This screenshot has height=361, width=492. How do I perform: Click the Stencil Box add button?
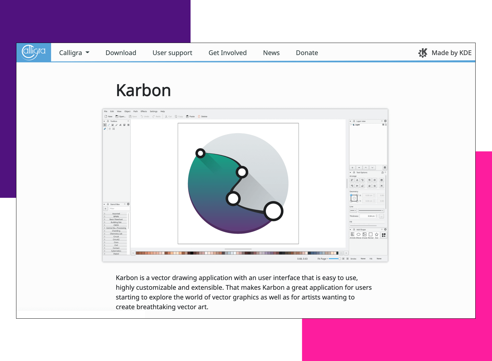[106, 208]
